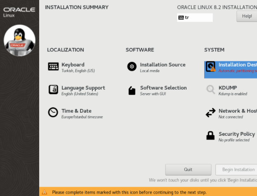257x196 pixels.
Task: Click the Time & Date clock icon
Action: (x=53, y=112)
